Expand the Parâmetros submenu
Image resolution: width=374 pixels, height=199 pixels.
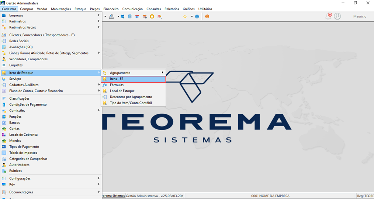99,21
